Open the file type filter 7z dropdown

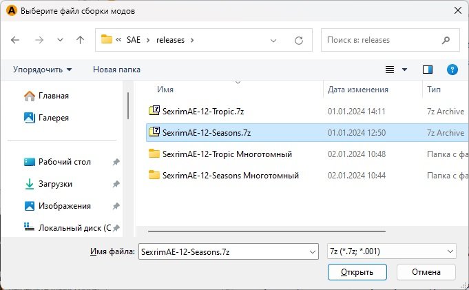451,252
